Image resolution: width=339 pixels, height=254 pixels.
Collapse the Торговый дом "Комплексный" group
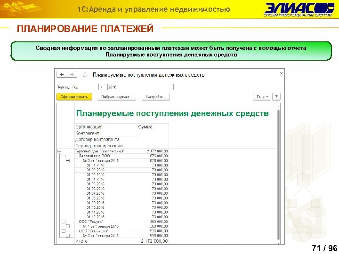59,151
